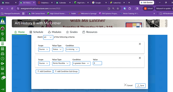Open the Welcome to Synergy! bookmark
Screen dimensions: 173x92
tap(88, 13)
